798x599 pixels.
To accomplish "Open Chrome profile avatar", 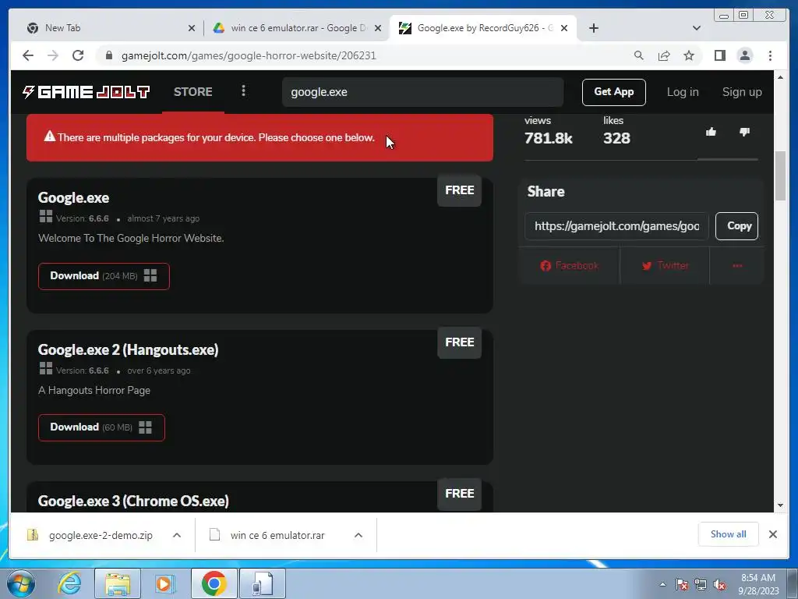I will [744, 55].
